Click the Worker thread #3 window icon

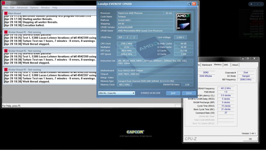[x=6, y=70]
